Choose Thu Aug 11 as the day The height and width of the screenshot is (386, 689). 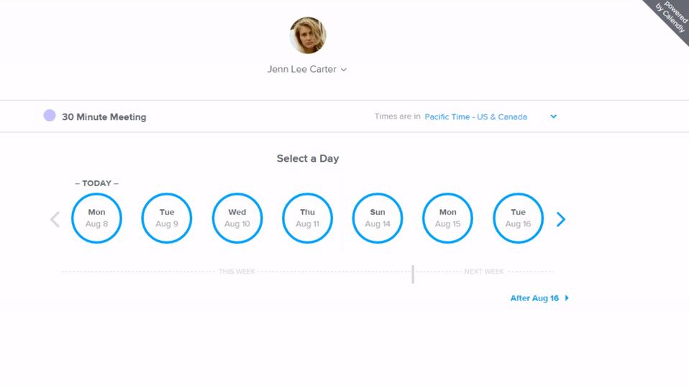coord(307,219)
